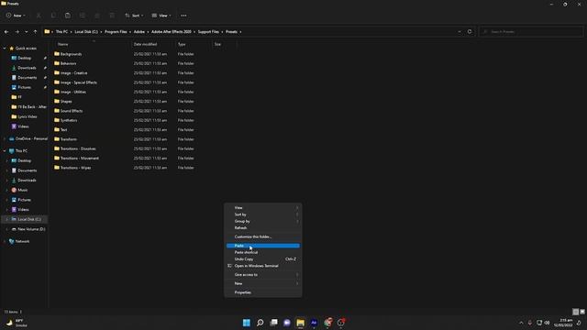This screenshot has height=330, width=587.
Task: Click Support Files in the breadcrumb
Action: pyautogui.click(x=208, y=32)
